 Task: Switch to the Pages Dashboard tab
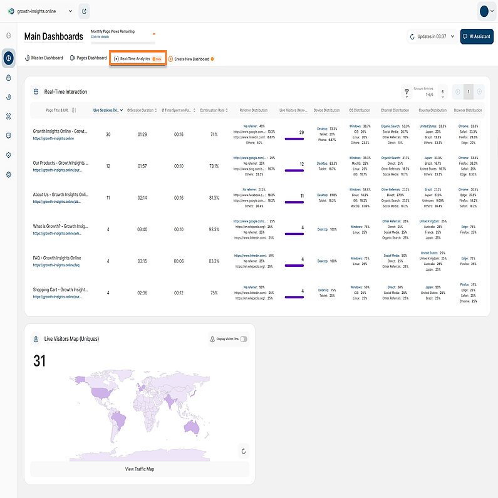point(88,58)
